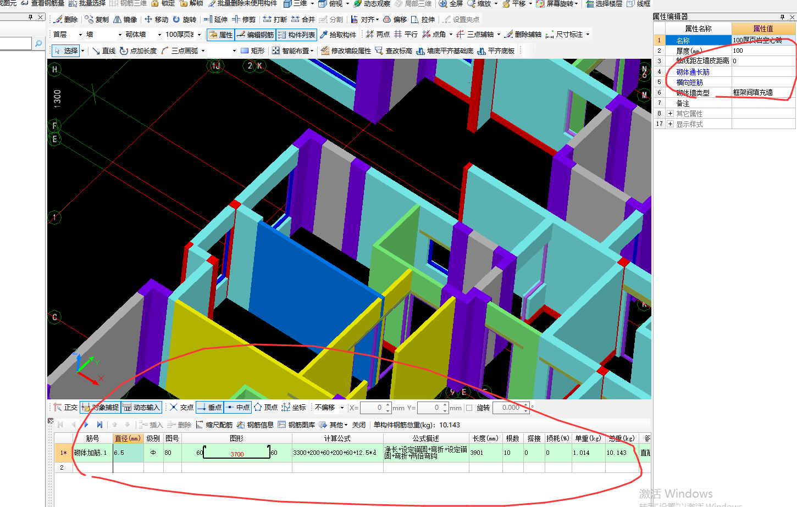797x507 pixels.
Task: Click 删除辅轴 (Delete auxiliary axis)
Action: pyautogui.click(x=523, y=34)
